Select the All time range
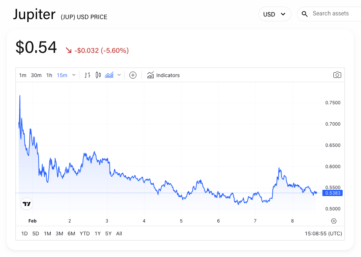Viewport: 361px width, 257px height. 119,233
